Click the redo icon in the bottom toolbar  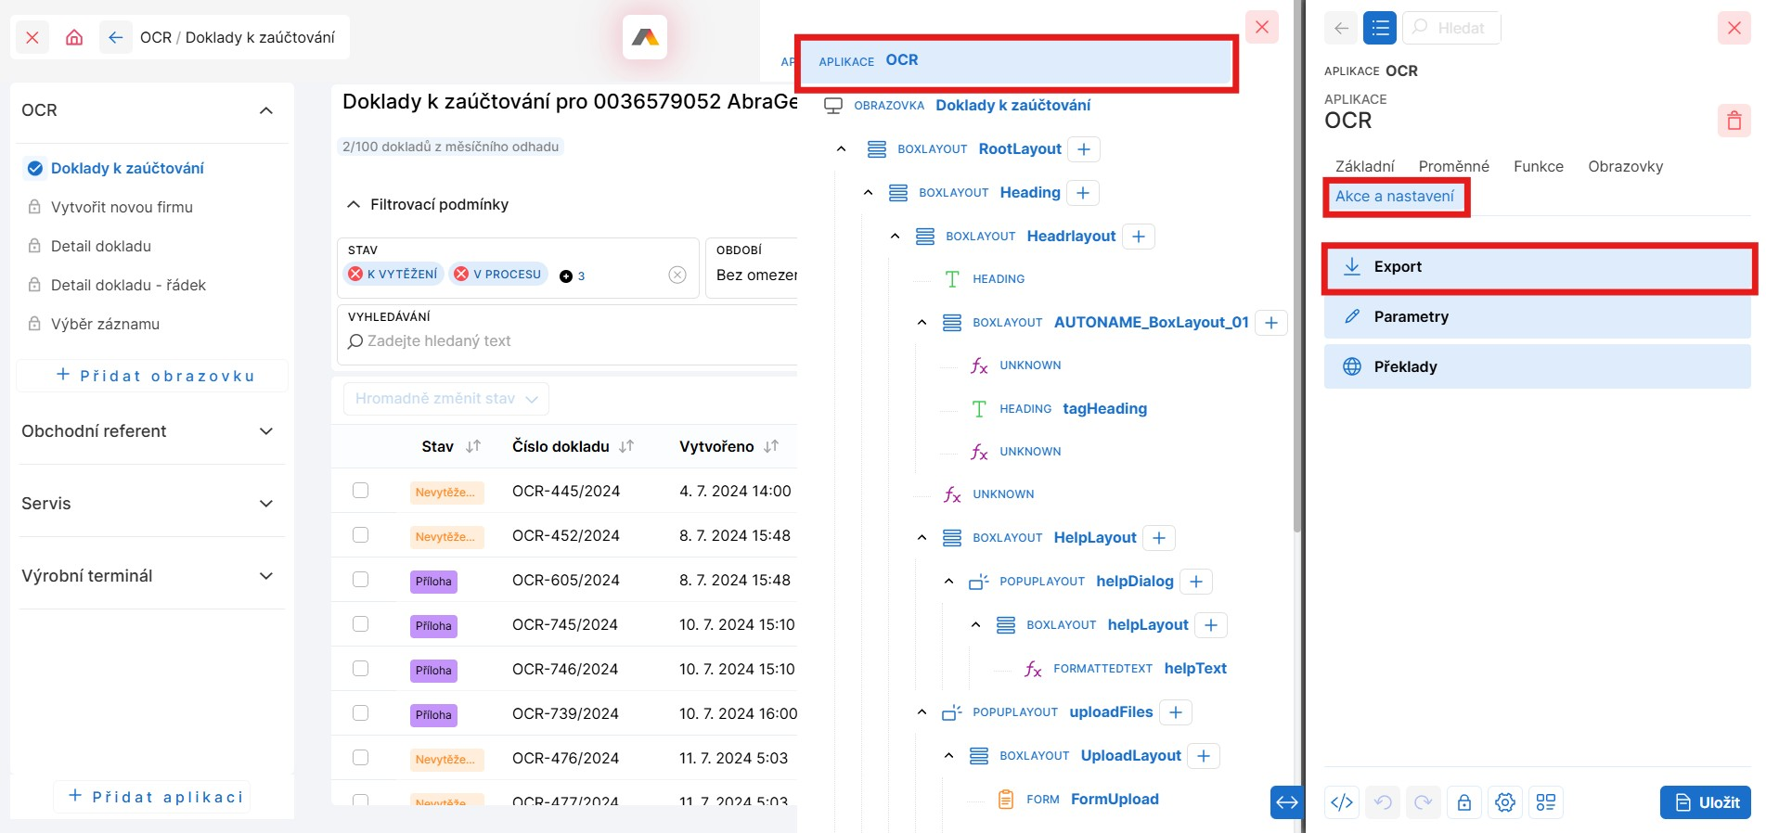point(1424,802)
